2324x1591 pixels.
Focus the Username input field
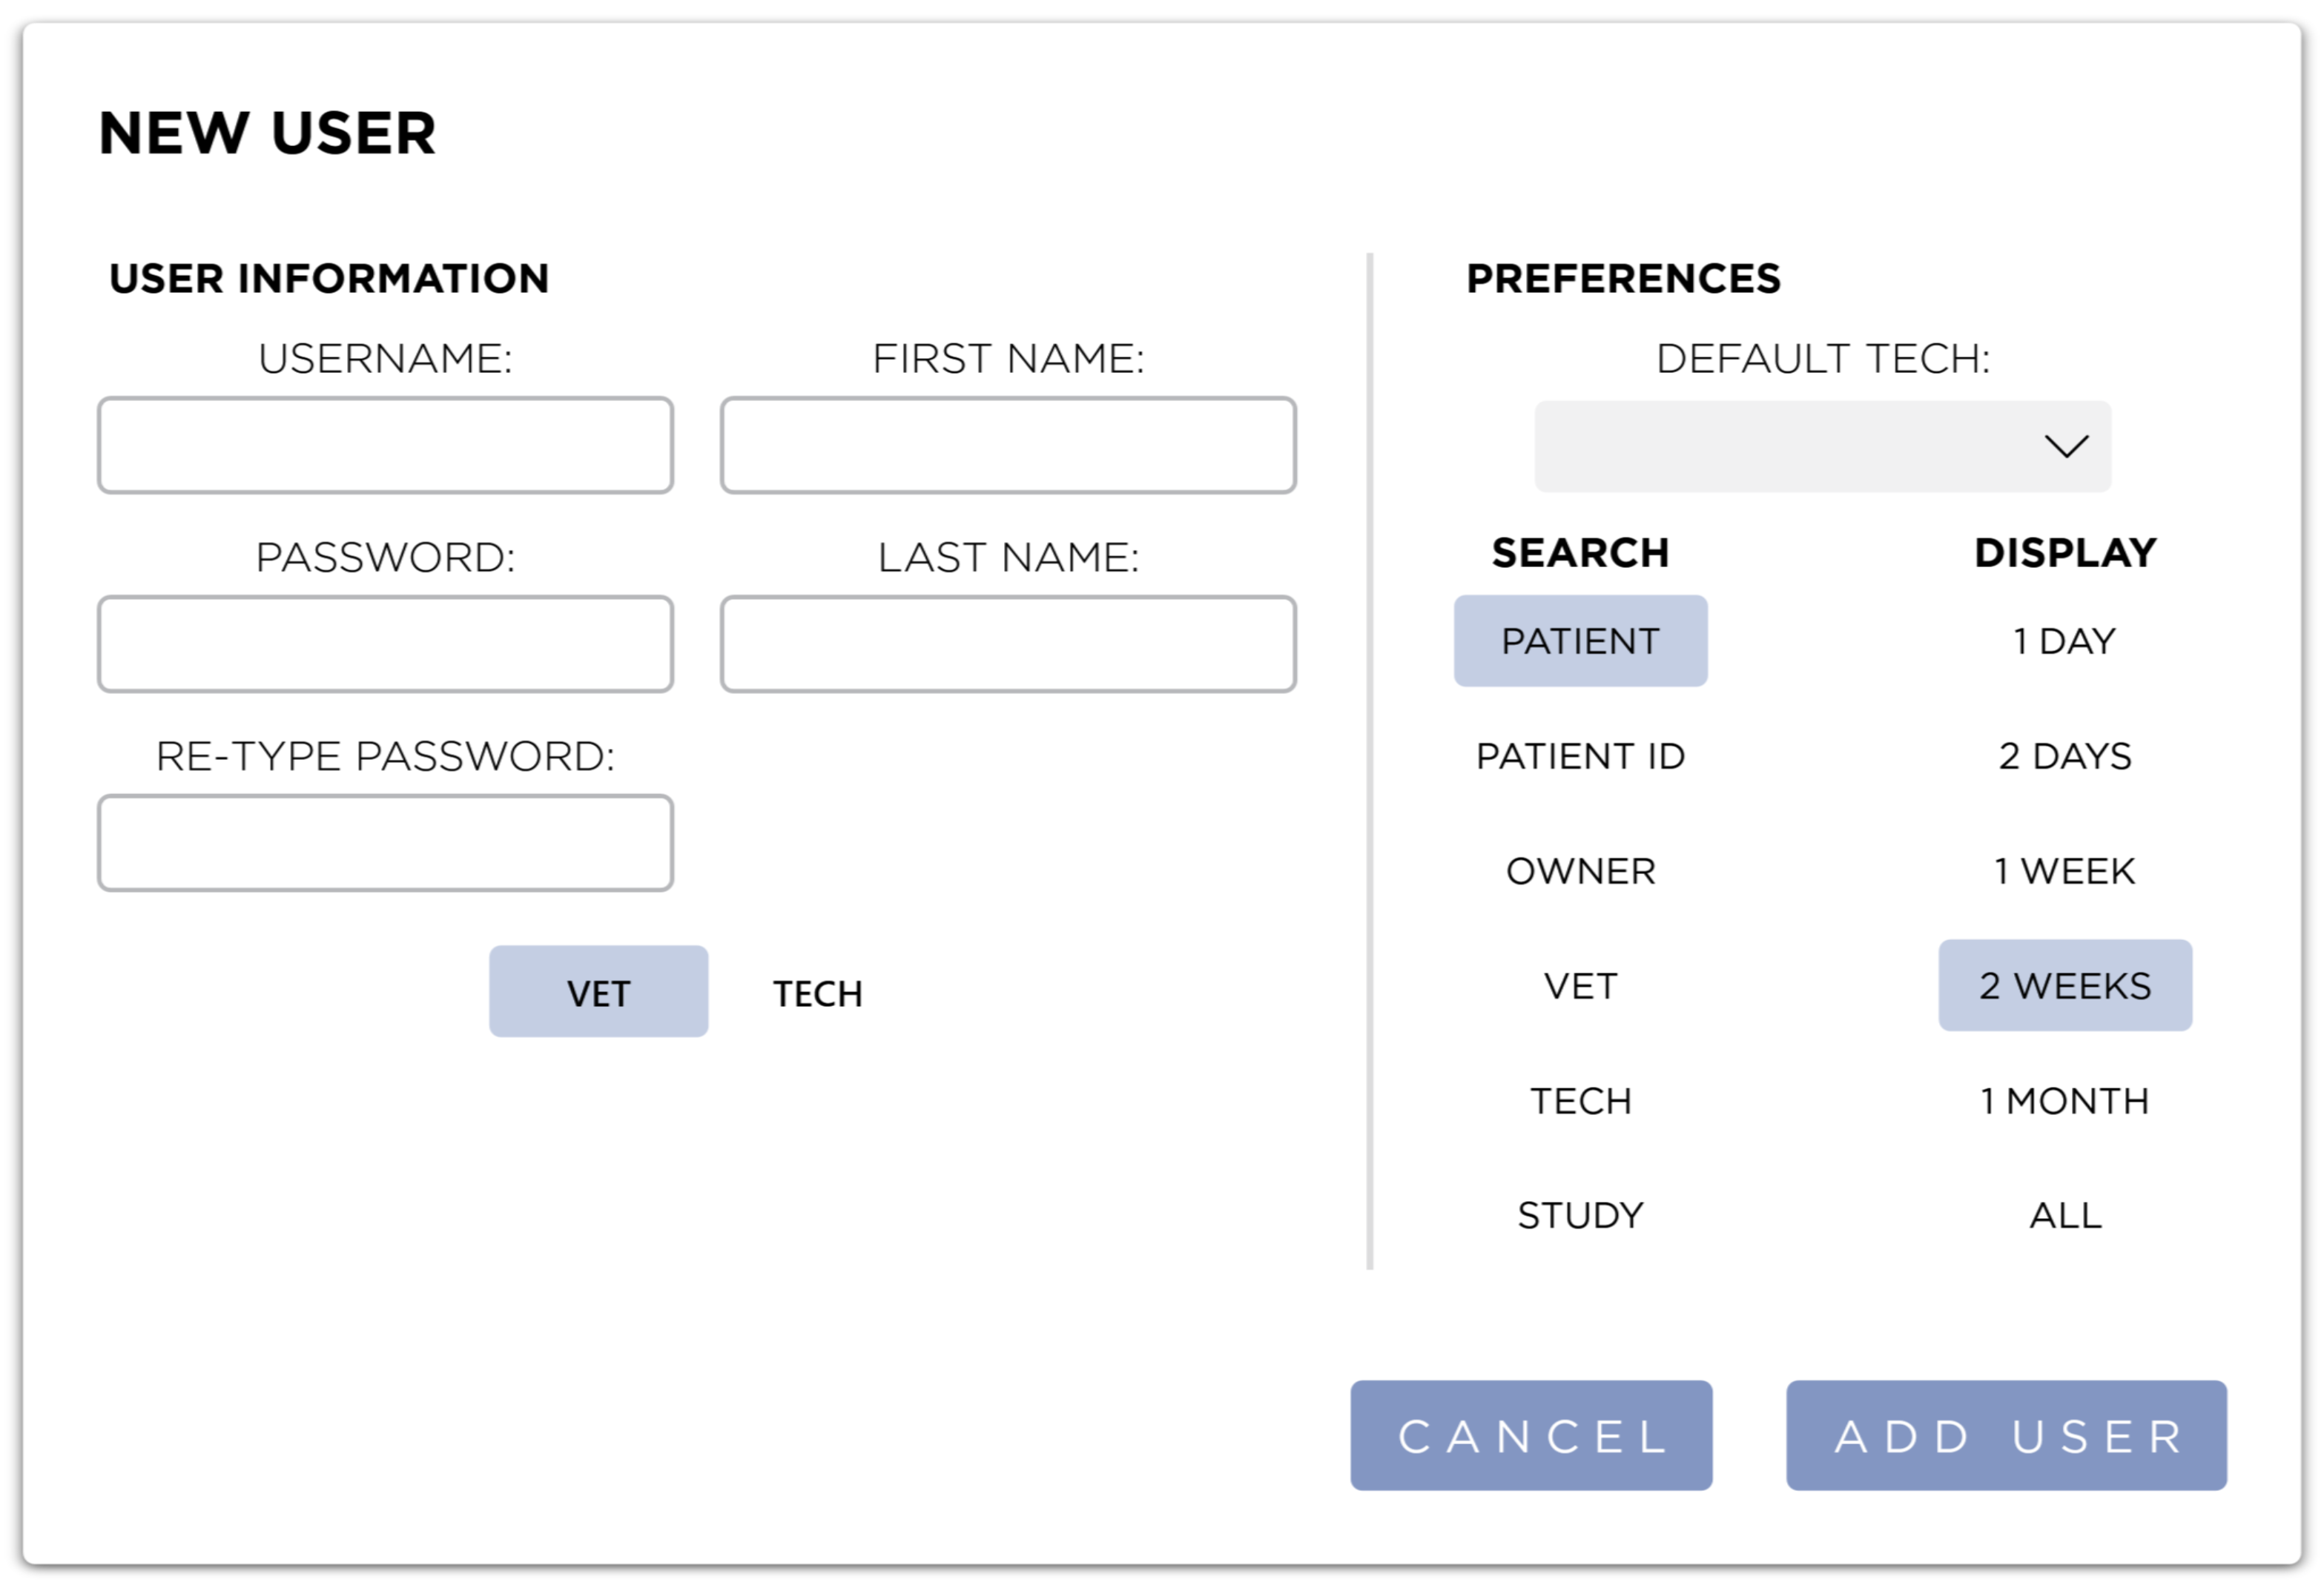pyautogui.click(x=385, y=446)
